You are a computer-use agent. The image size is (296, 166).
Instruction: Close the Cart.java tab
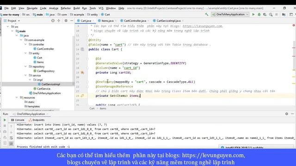[x=93, y=21]
